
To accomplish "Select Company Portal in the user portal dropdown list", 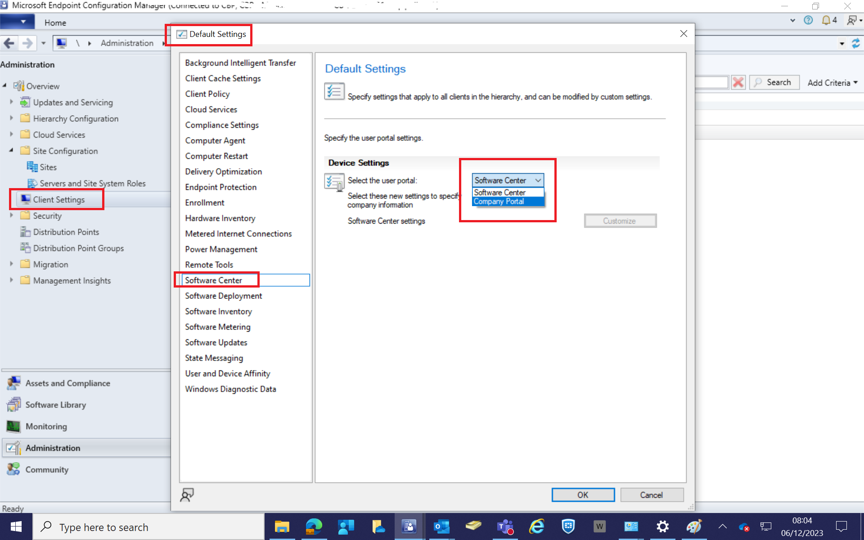I will click(508, 202).
